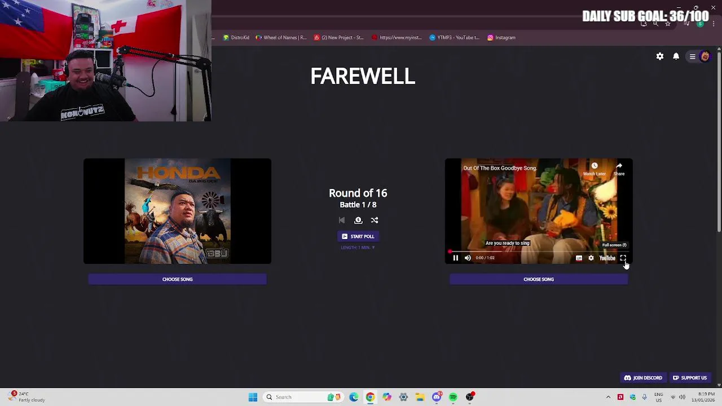The width and height of the screenshot is (722, 406).
Task: Click the SUPPORT US button
Action: (x=690, y=378)
